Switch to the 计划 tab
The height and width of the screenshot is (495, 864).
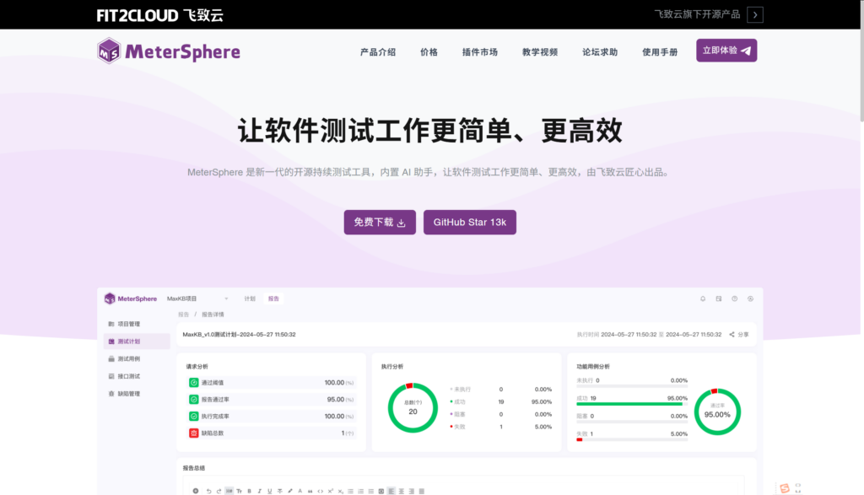[250, 299]
